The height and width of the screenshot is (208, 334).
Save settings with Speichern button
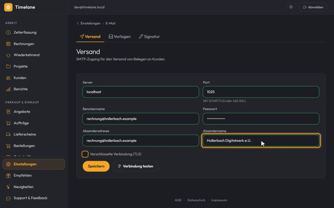96,166
